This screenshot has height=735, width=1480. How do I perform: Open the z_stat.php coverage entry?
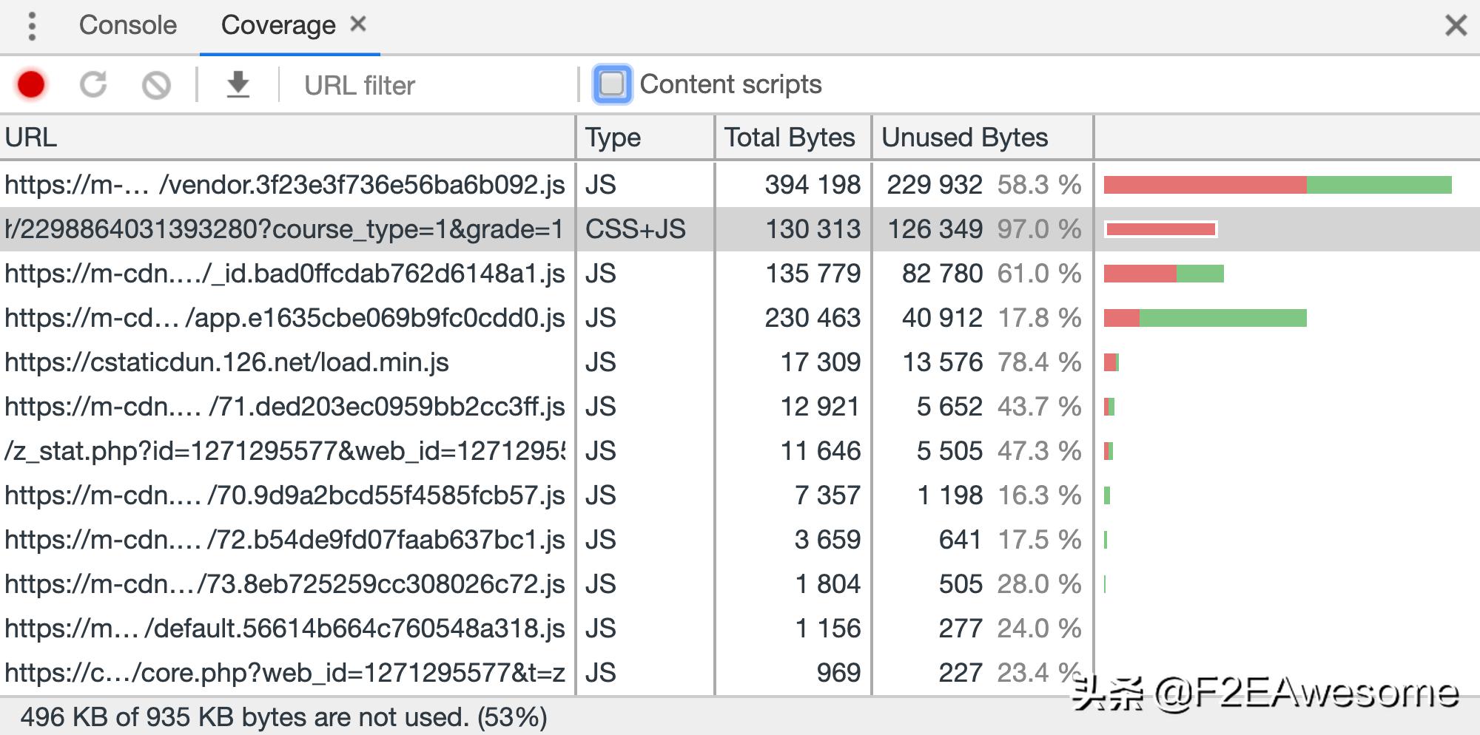pyautogui.click(x=286, y=451)
